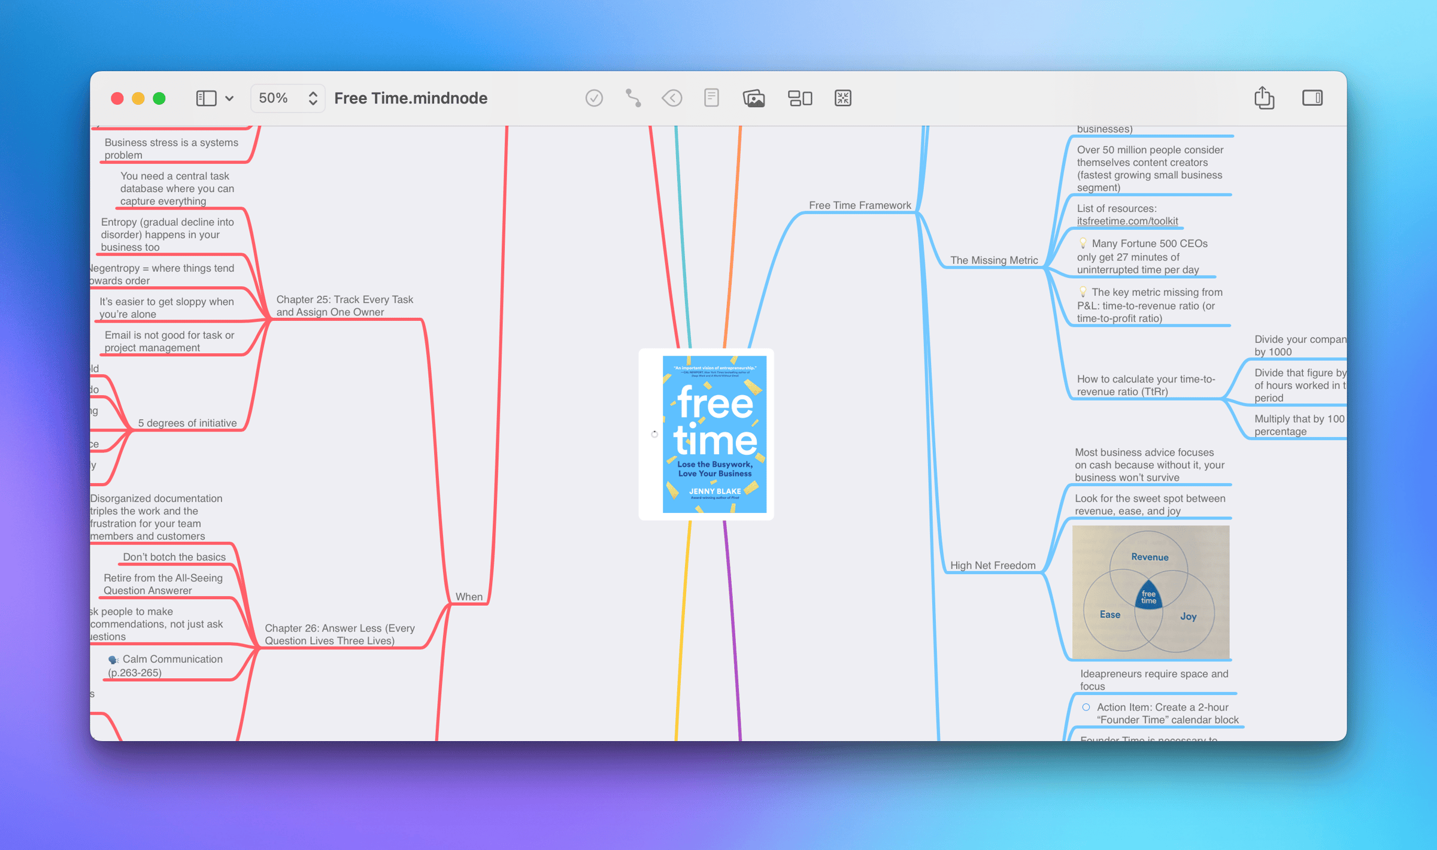Open the 50% zoom level stepper
The image size is (1437, 850).
tap(287, 98)
